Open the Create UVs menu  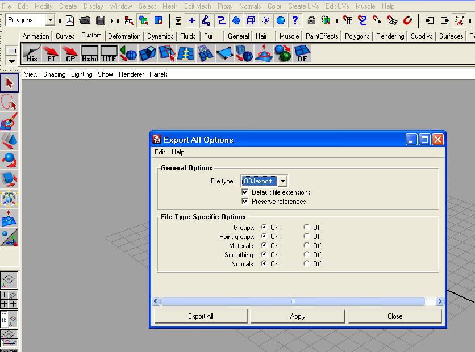point(303,6)
